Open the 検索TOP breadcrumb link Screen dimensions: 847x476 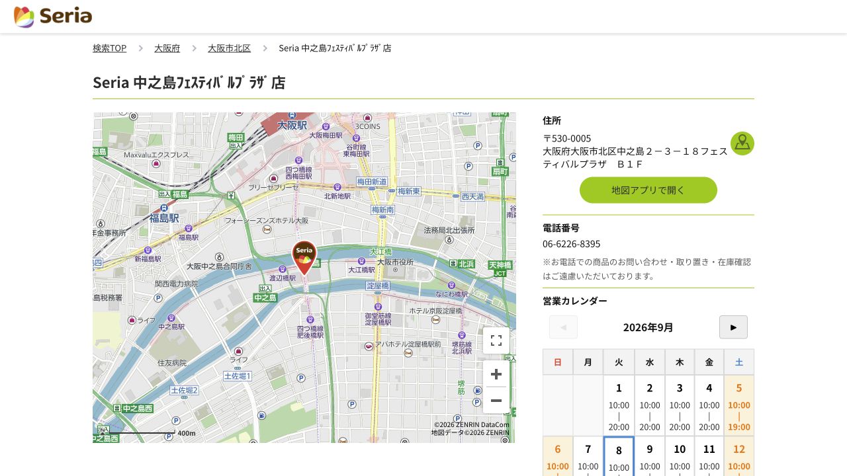point(109,48)
